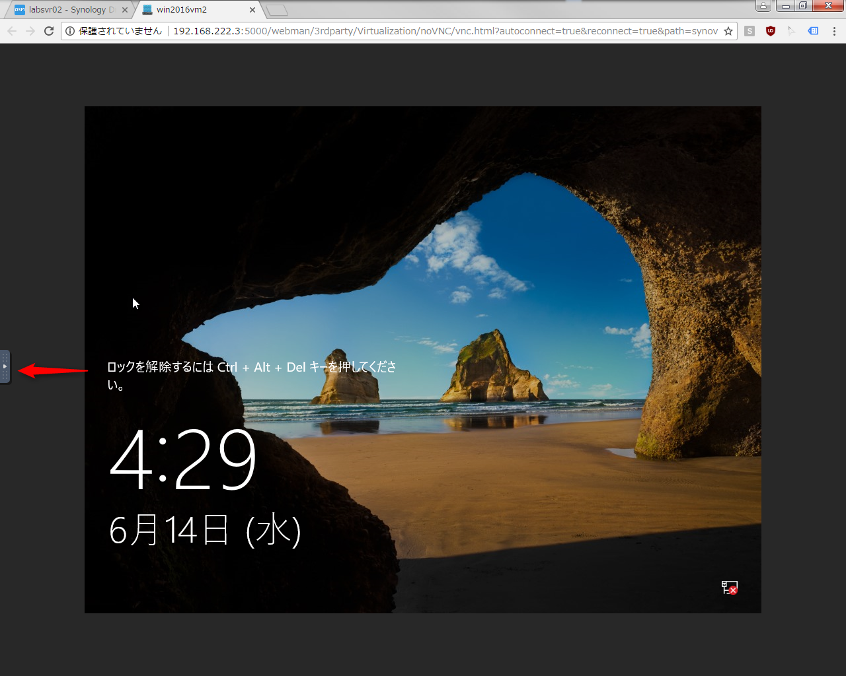Viewport: 846px width, 676px height.
Task: Click the 保護されていません security label
Action: tap(120, 31)
